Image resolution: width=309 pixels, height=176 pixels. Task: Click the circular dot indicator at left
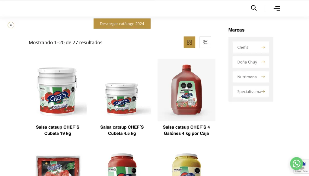11,25
